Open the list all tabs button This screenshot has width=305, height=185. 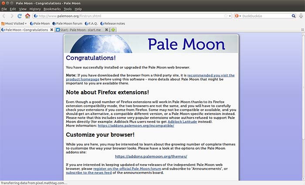click(302, 30)
